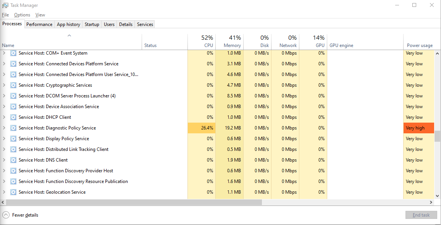Image resolution: width=441 pixels, height=225 pixels.
Task: Select the Processes tab
Action: 12,24
